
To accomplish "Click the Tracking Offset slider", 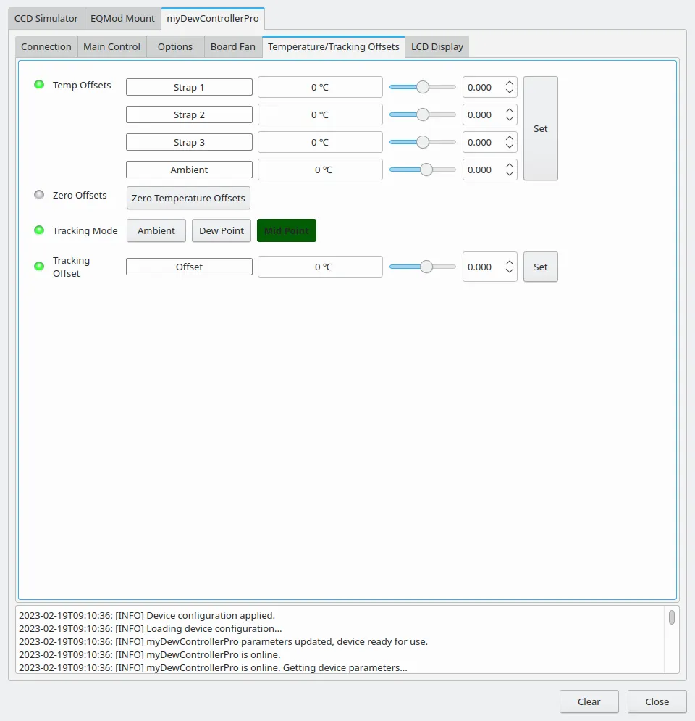I will (x=423, y=267).
